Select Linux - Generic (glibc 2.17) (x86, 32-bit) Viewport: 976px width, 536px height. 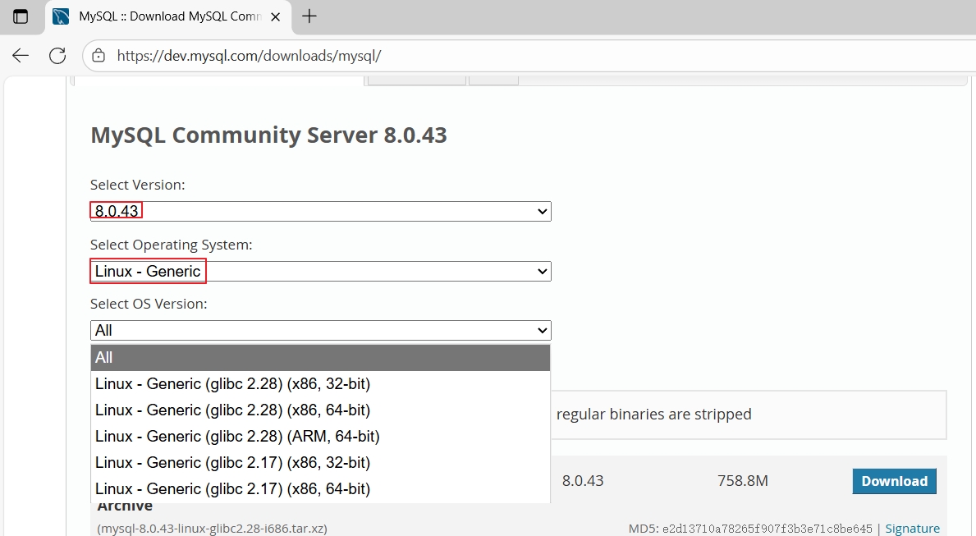321,463
